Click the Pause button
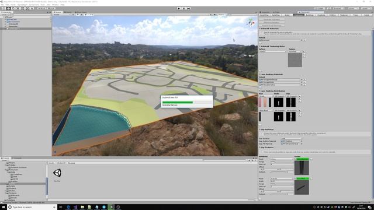 (x=183, y=8)
